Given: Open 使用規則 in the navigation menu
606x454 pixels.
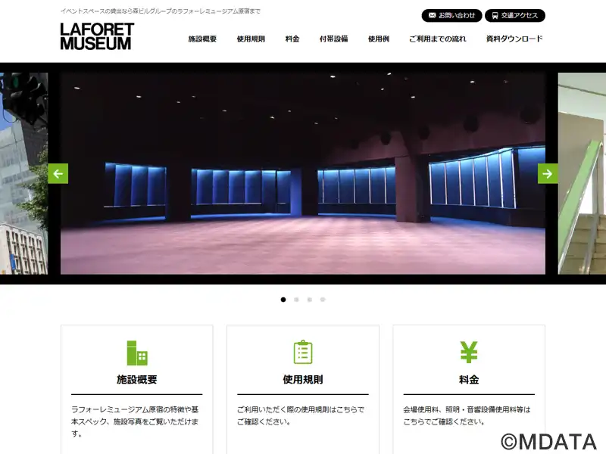Looking at the screenshot, I should pyautogui.click(x=251, y=39).
